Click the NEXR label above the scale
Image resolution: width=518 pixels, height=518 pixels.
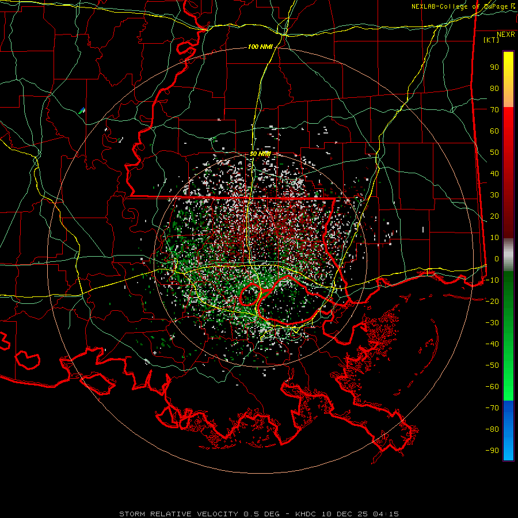pos(505,35)
